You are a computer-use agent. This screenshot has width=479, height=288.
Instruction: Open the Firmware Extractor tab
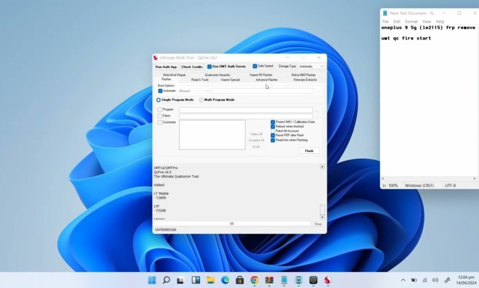[305, 80]
